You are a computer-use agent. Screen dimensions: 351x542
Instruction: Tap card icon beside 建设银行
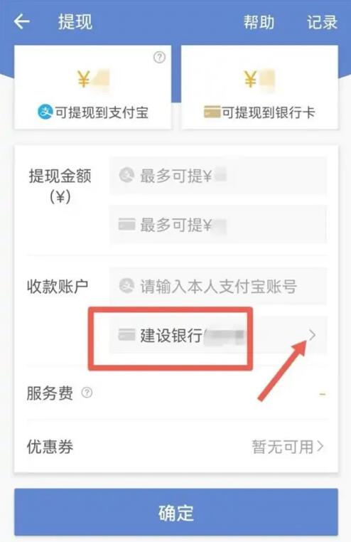[x=126, y=335]
